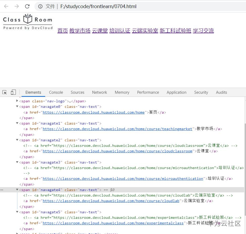The width and height of the screenshot is (246, 234).
Task: Click the address bar URL 0704.html
Action: coord(98,6)
